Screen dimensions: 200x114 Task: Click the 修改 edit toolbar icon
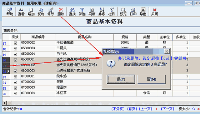point(51,12)
